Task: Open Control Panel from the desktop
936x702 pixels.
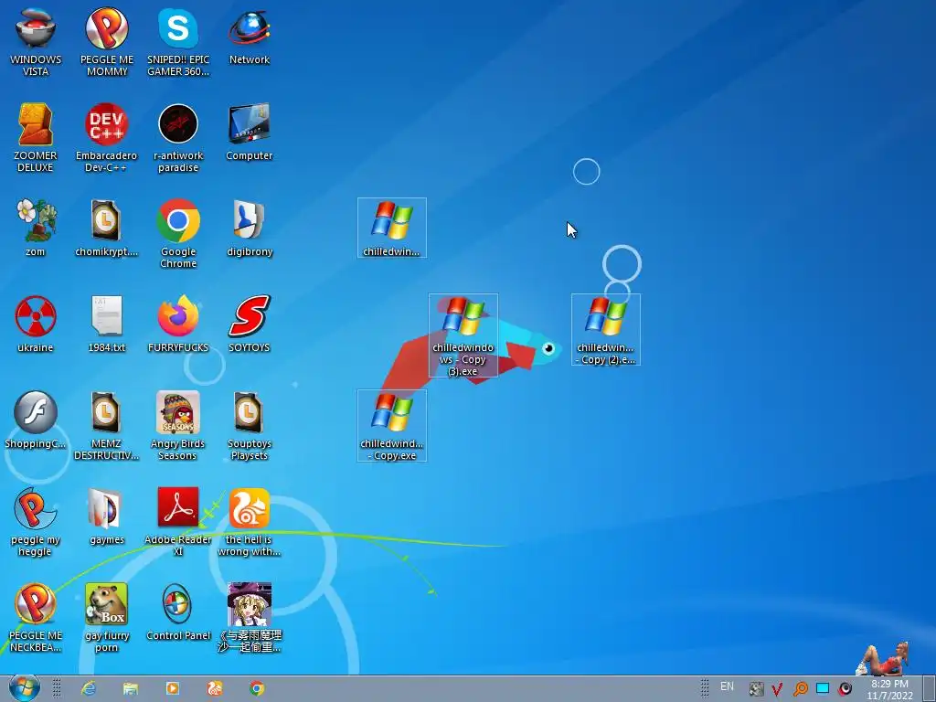Action: tap(178, 613)
